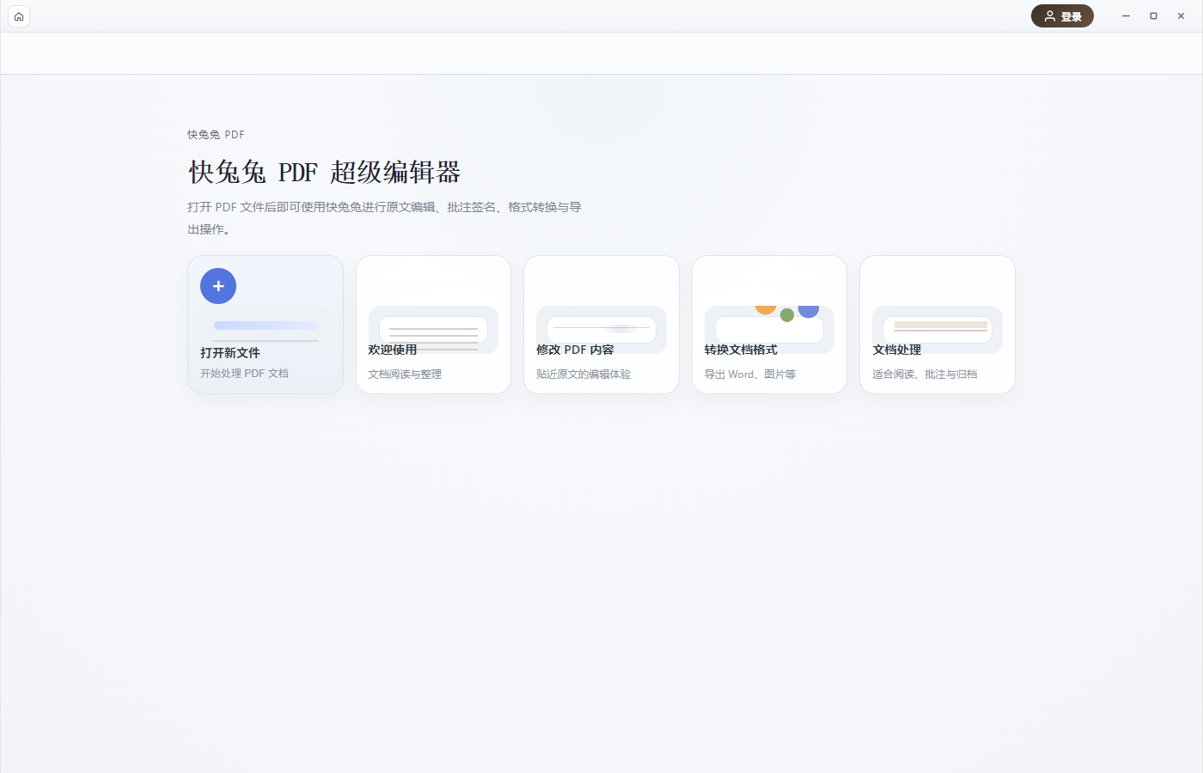Click the small 快兔兔 PDF label
The image size is (1203, 773).
click(x=216, y=135)
